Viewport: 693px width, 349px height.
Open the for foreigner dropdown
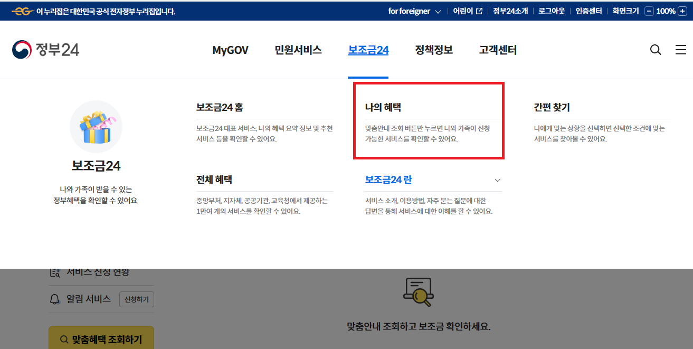click(x=414, y=11)
